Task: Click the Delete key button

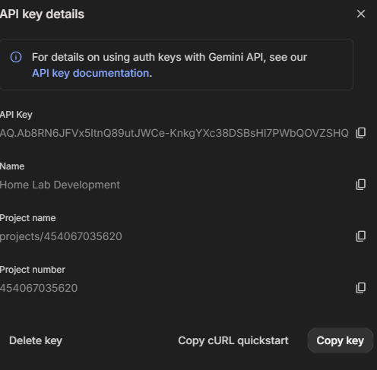Action: click(36, 340)
